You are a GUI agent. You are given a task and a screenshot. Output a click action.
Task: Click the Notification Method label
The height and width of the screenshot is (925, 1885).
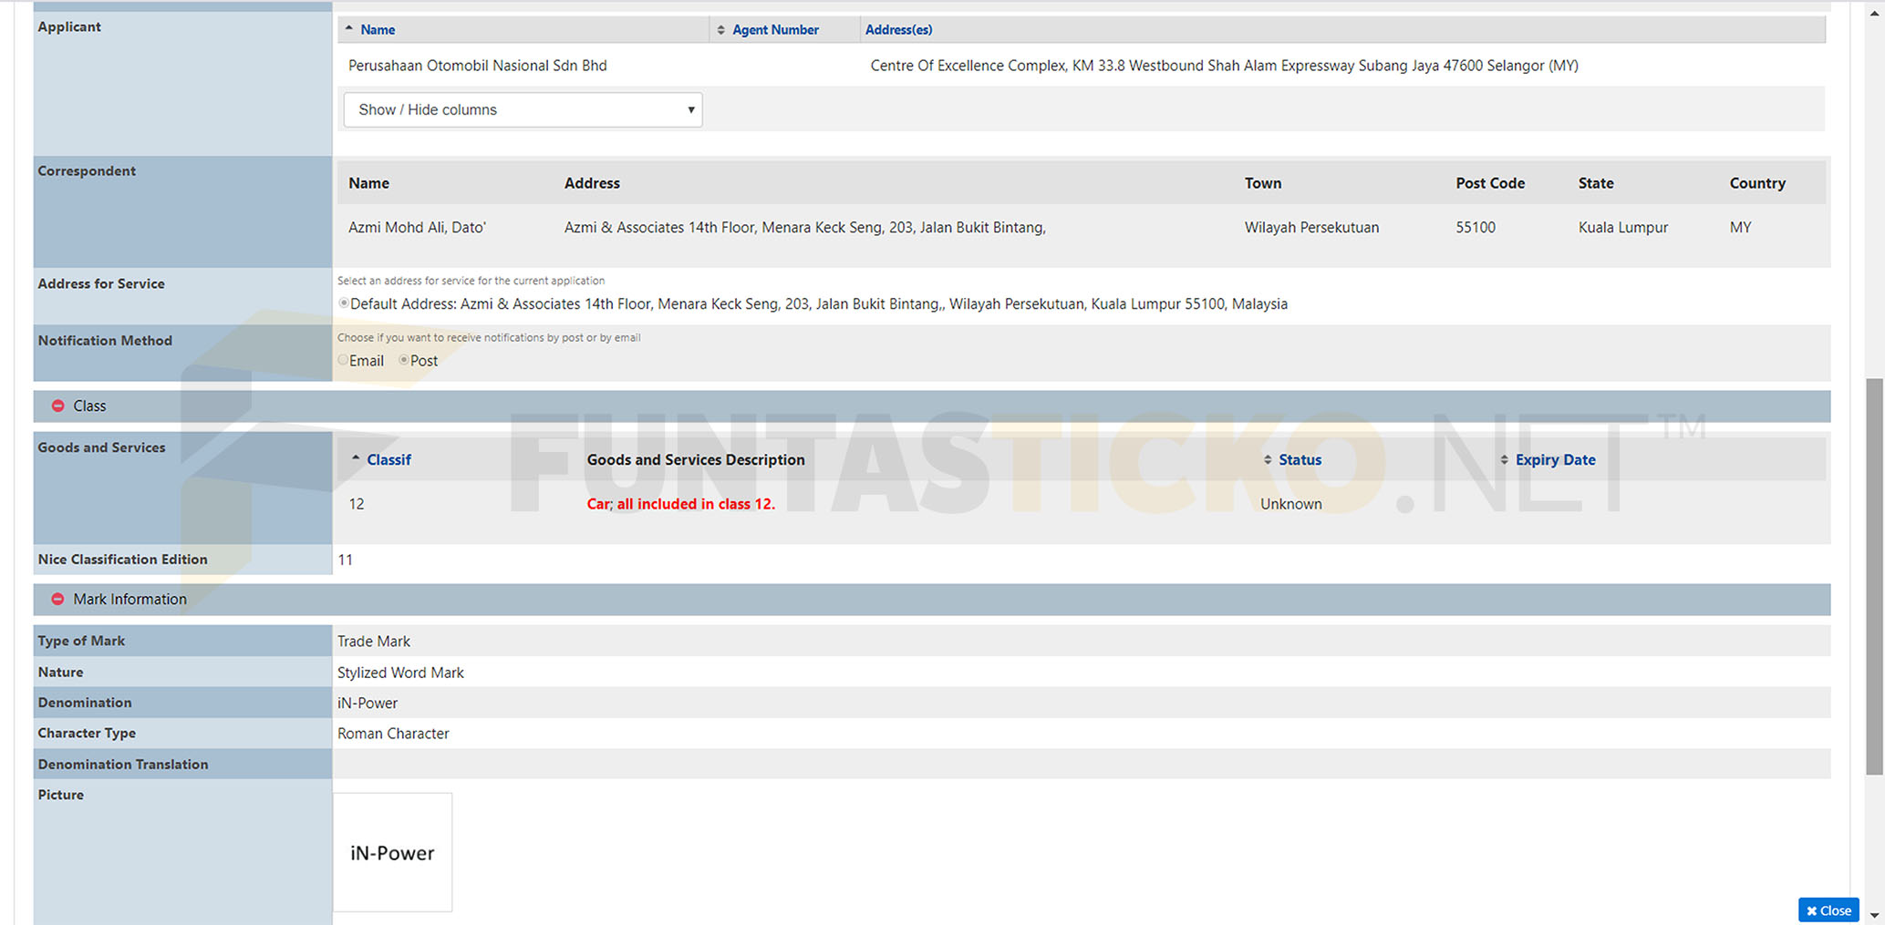pos(105,340)
